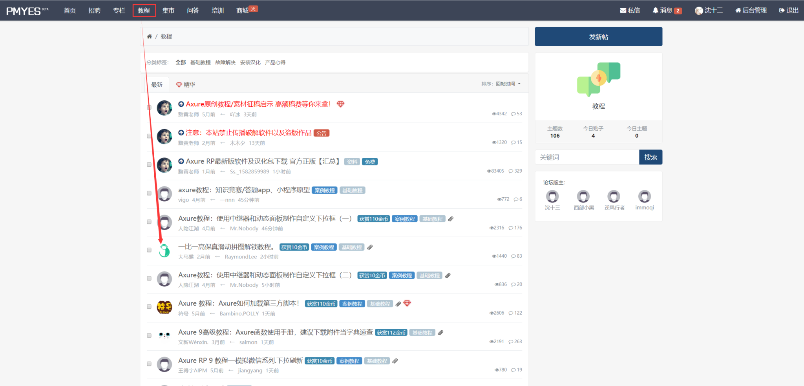Go to 首页 in top navigation
Image resolution: width=804 pixels, height=386 pixels.
(x=70, y=11)
